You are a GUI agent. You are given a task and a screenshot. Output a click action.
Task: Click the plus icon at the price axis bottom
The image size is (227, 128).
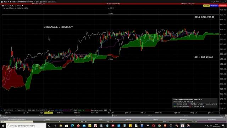pos(220,113)
